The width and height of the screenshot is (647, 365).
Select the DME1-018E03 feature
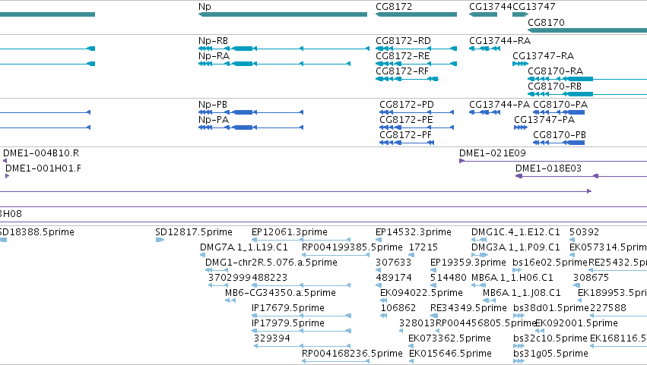(x=581, y=176)
